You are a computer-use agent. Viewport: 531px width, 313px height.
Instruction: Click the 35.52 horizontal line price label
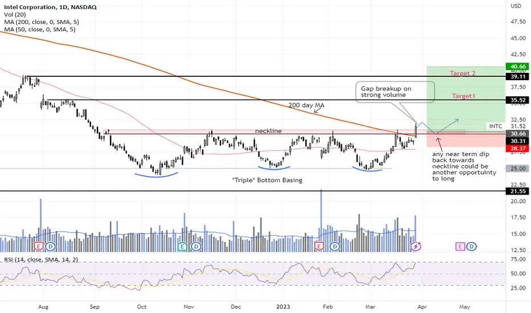pos(517,100)
